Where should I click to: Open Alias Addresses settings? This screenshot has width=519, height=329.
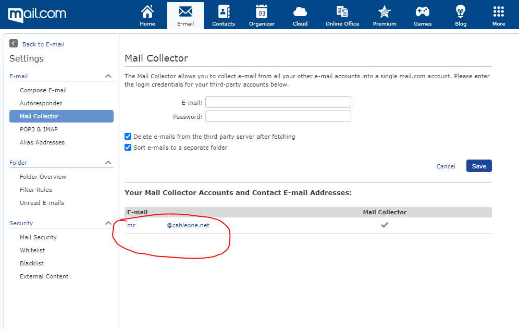pyautogui.click(x=42, y=142)
